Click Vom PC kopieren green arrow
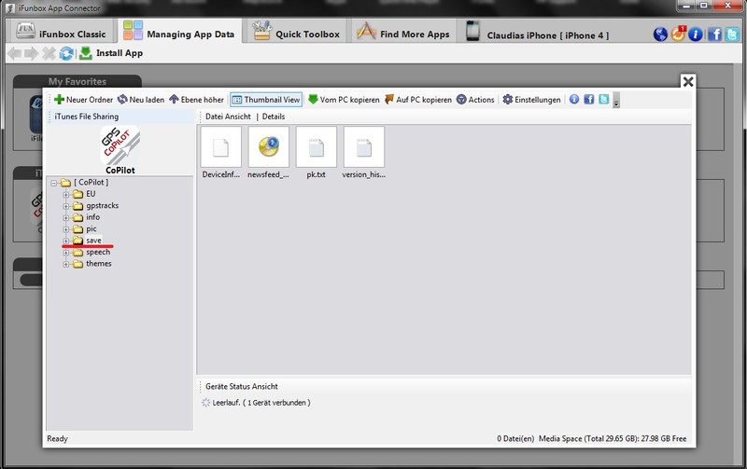This screenshot has height=469, width=747. (x=313, y=100)
